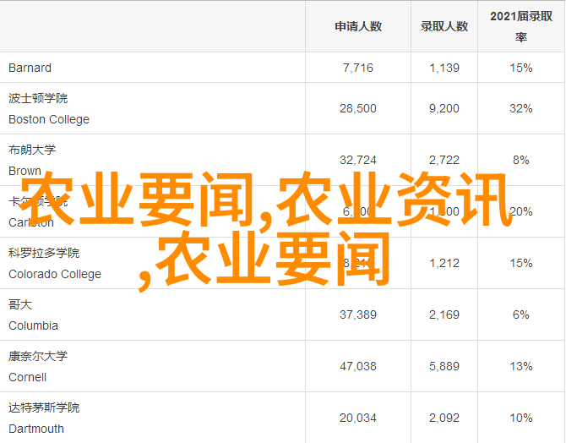Click the 1,212 admitted cell
The width and height of the screenshot is (566, 443).
click(x=444, y=263)
